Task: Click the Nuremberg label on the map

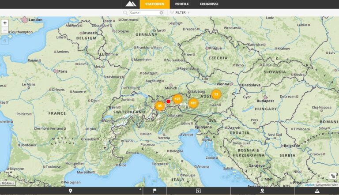Action: click(176, 60)
